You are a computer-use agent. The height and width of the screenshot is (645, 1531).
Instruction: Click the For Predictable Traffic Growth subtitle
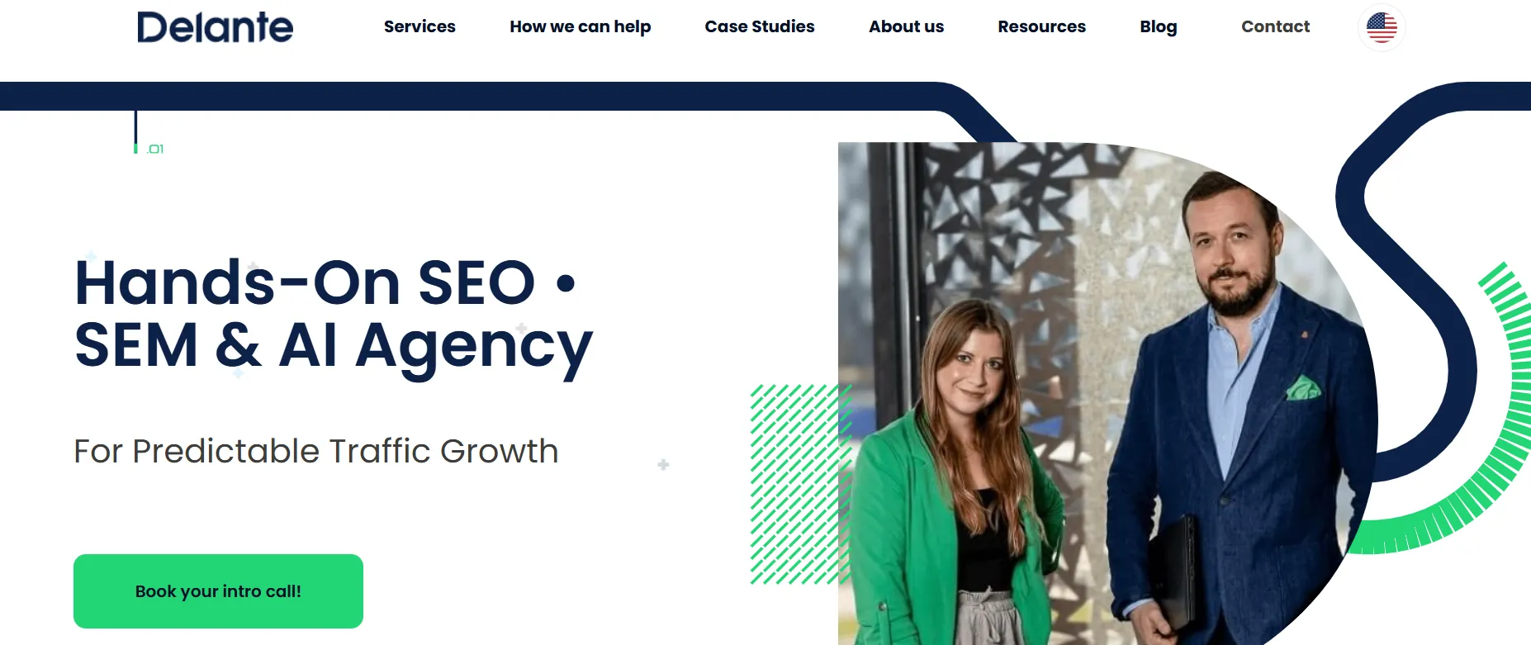(316, 451)
